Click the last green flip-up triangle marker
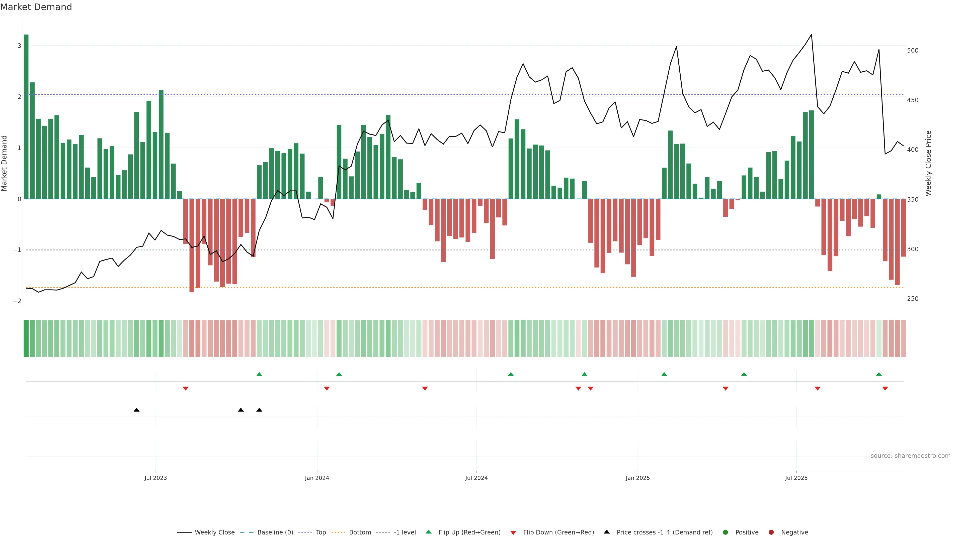Viewport: 963px width, 541px height. pos(879,374)
